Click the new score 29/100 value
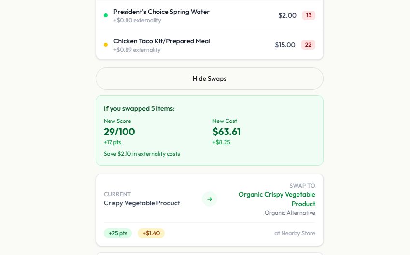This screenshot has width=410, height=255. tap(119, 132)
